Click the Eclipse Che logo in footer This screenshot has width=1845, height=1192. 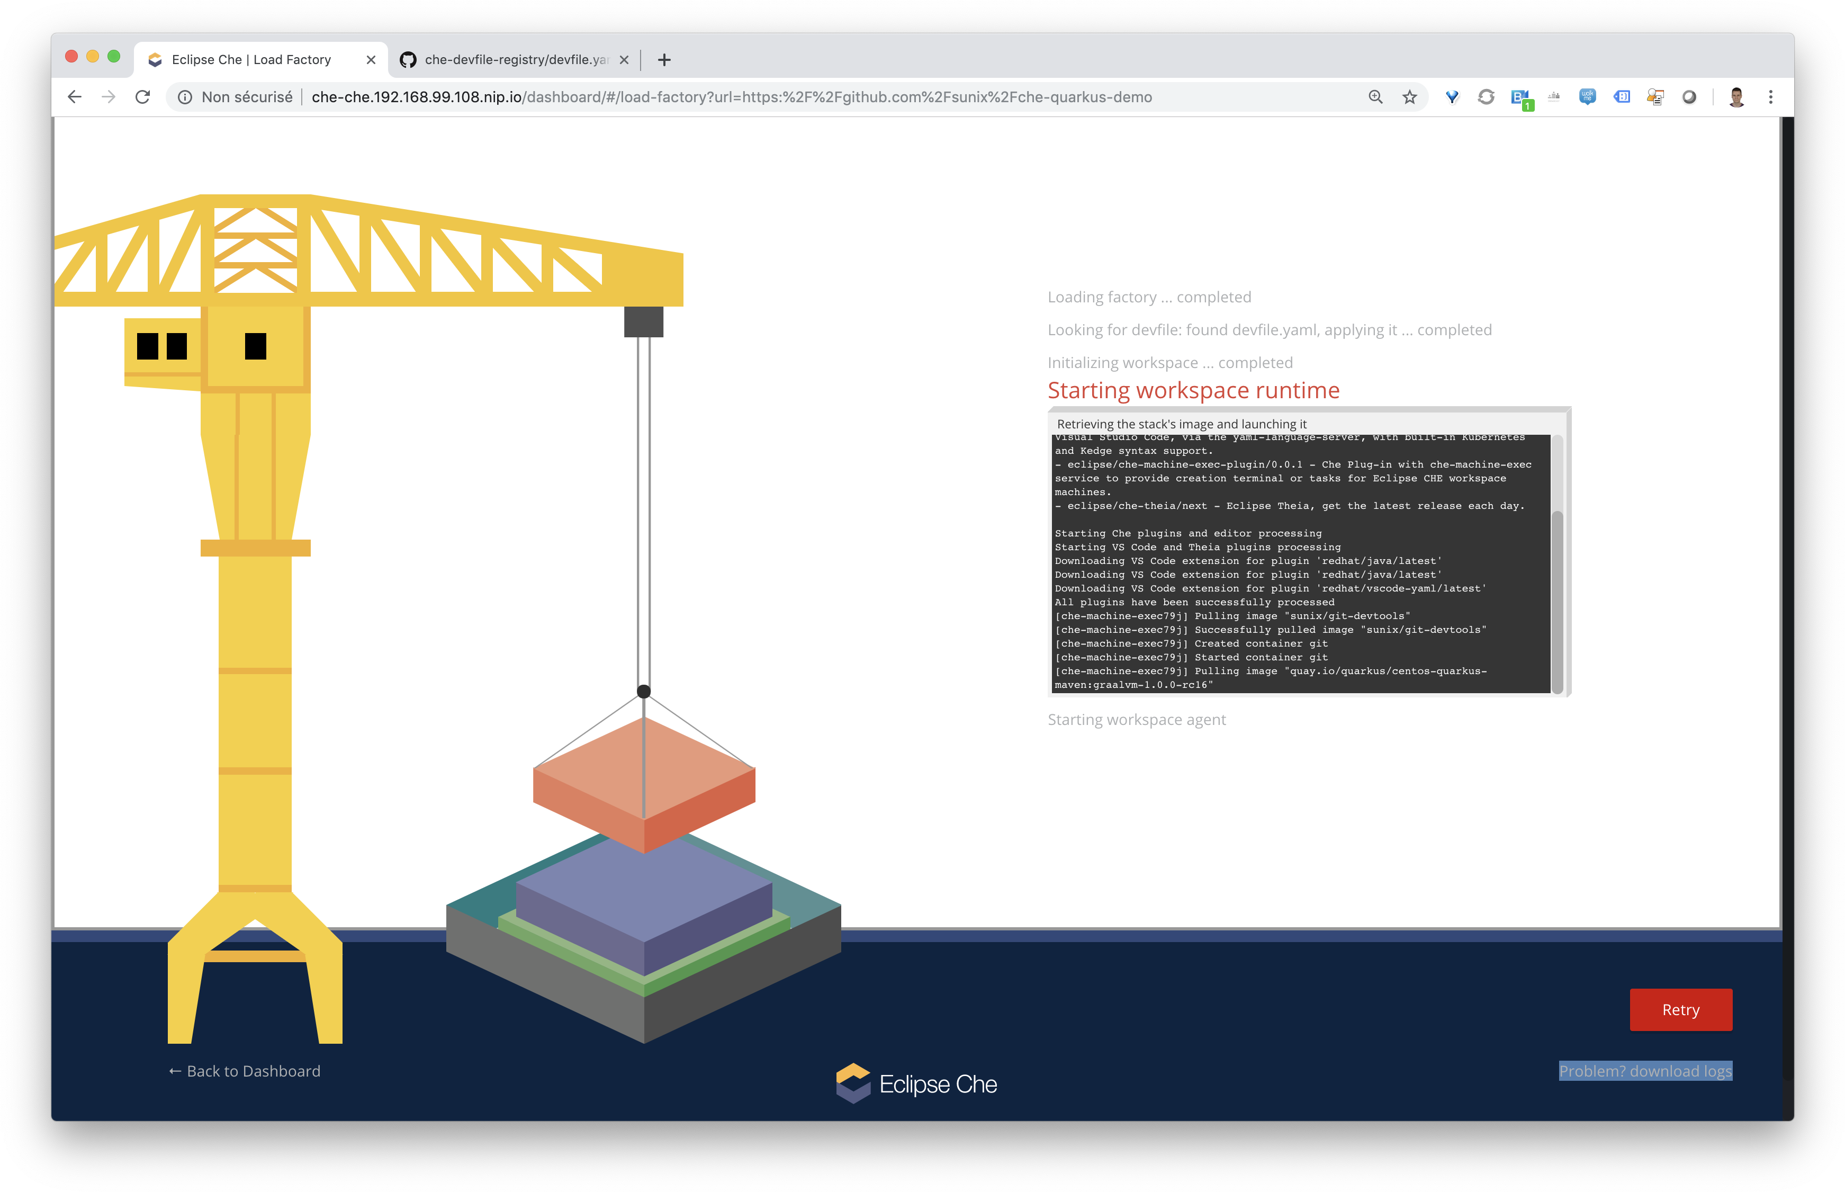coord(916,1083)
